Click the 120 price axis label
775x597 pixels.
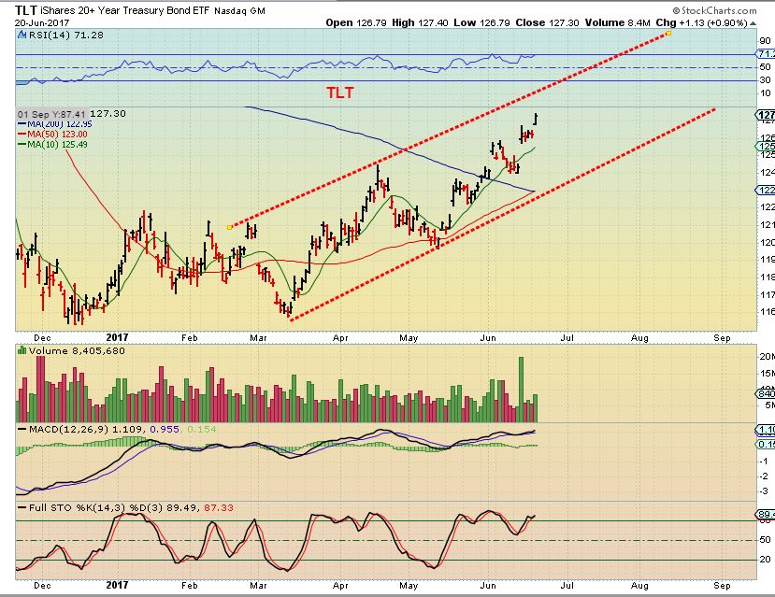(768, 243)
